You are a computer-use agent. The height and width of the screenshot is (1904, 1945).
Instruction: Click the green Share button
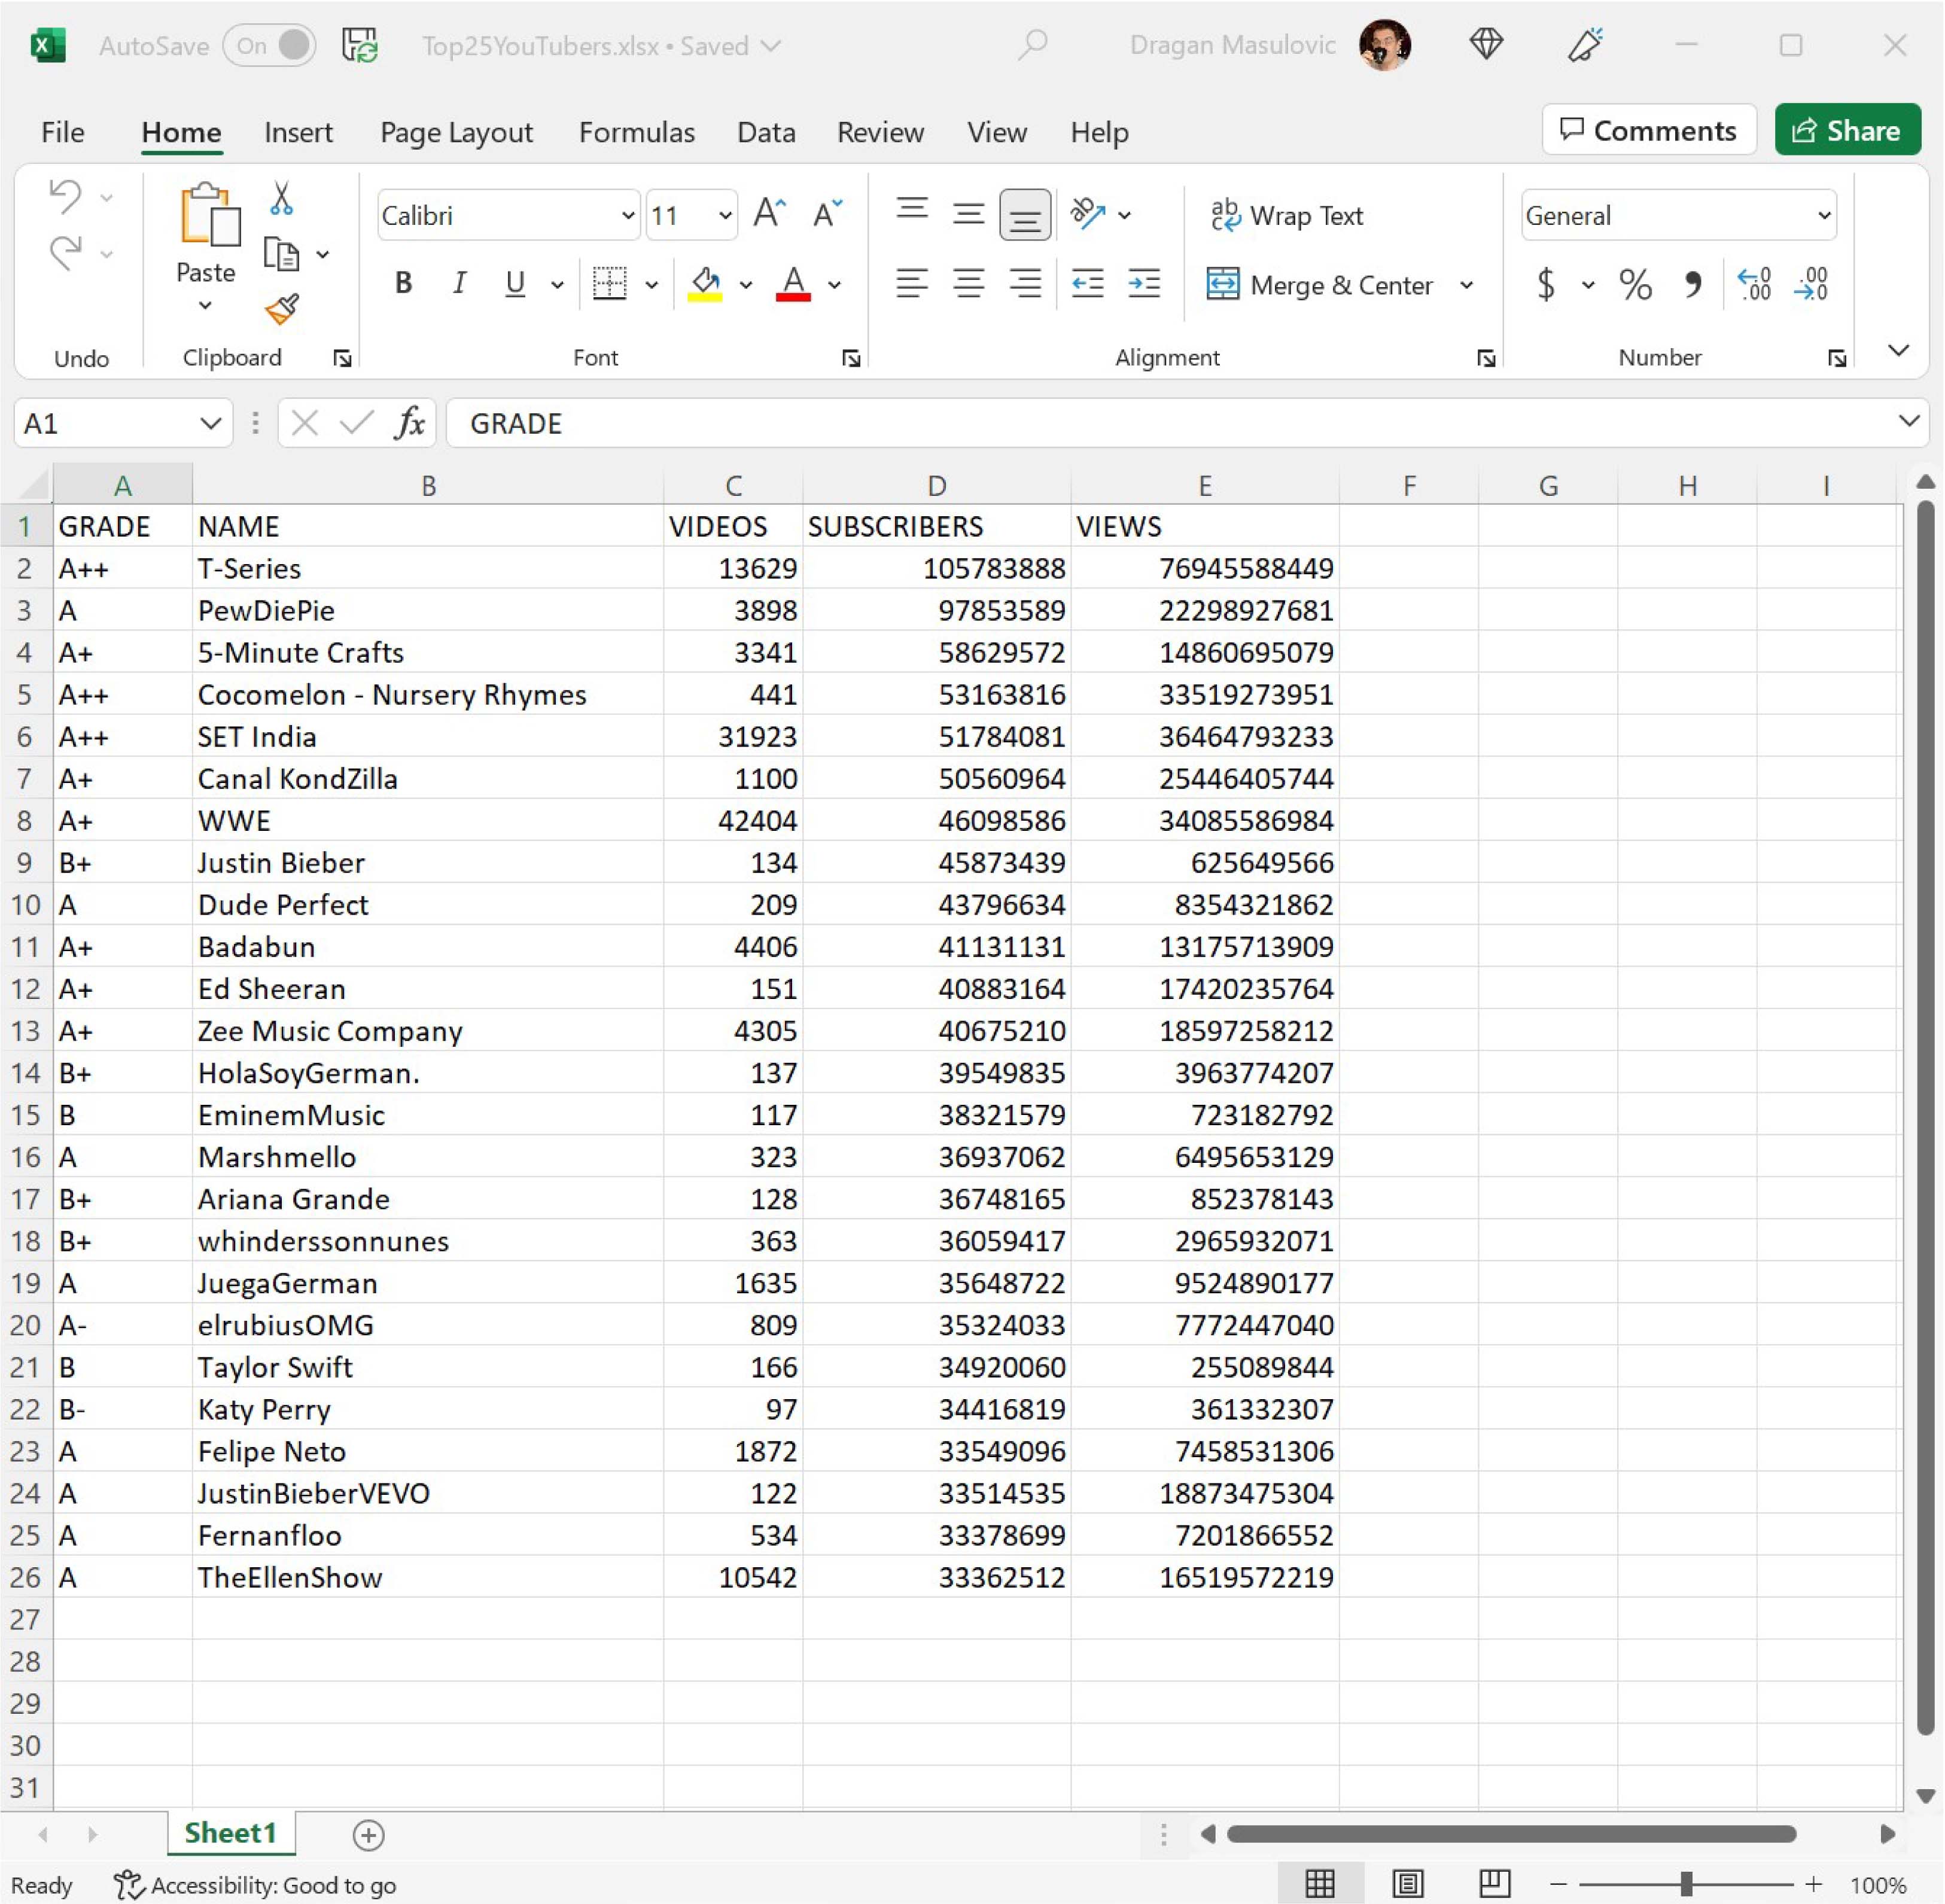click(x=1847, y=130)
